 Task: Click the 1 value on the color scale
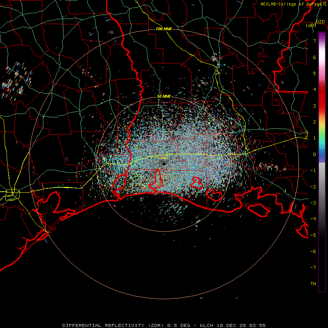(315, 138)
